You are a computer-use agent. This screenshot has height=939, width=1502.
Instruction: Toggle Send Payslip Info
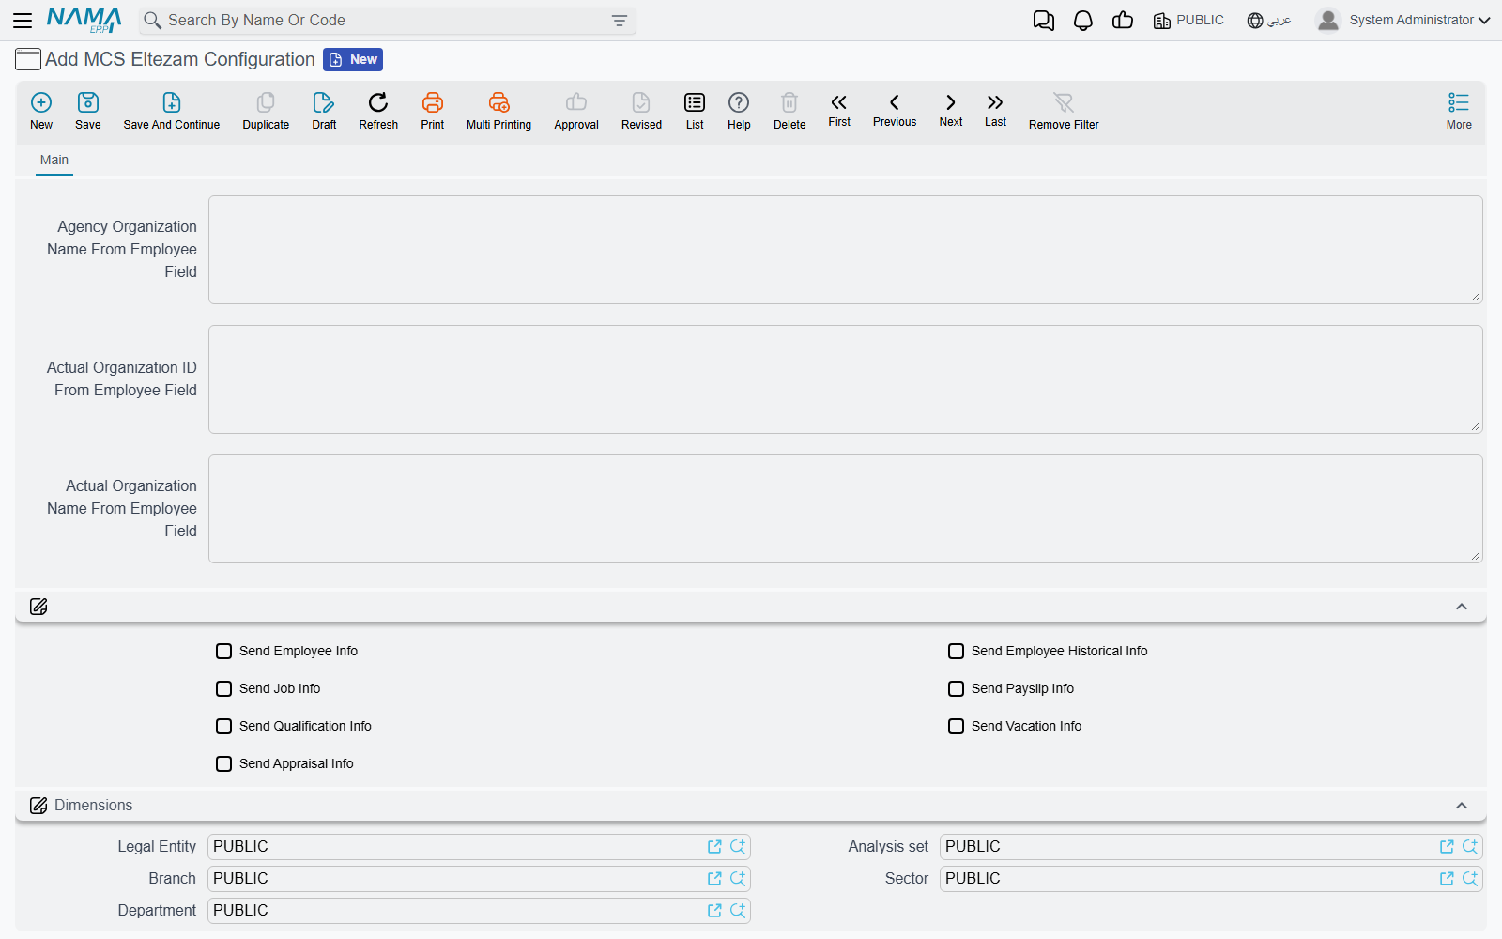pos(956,688)
